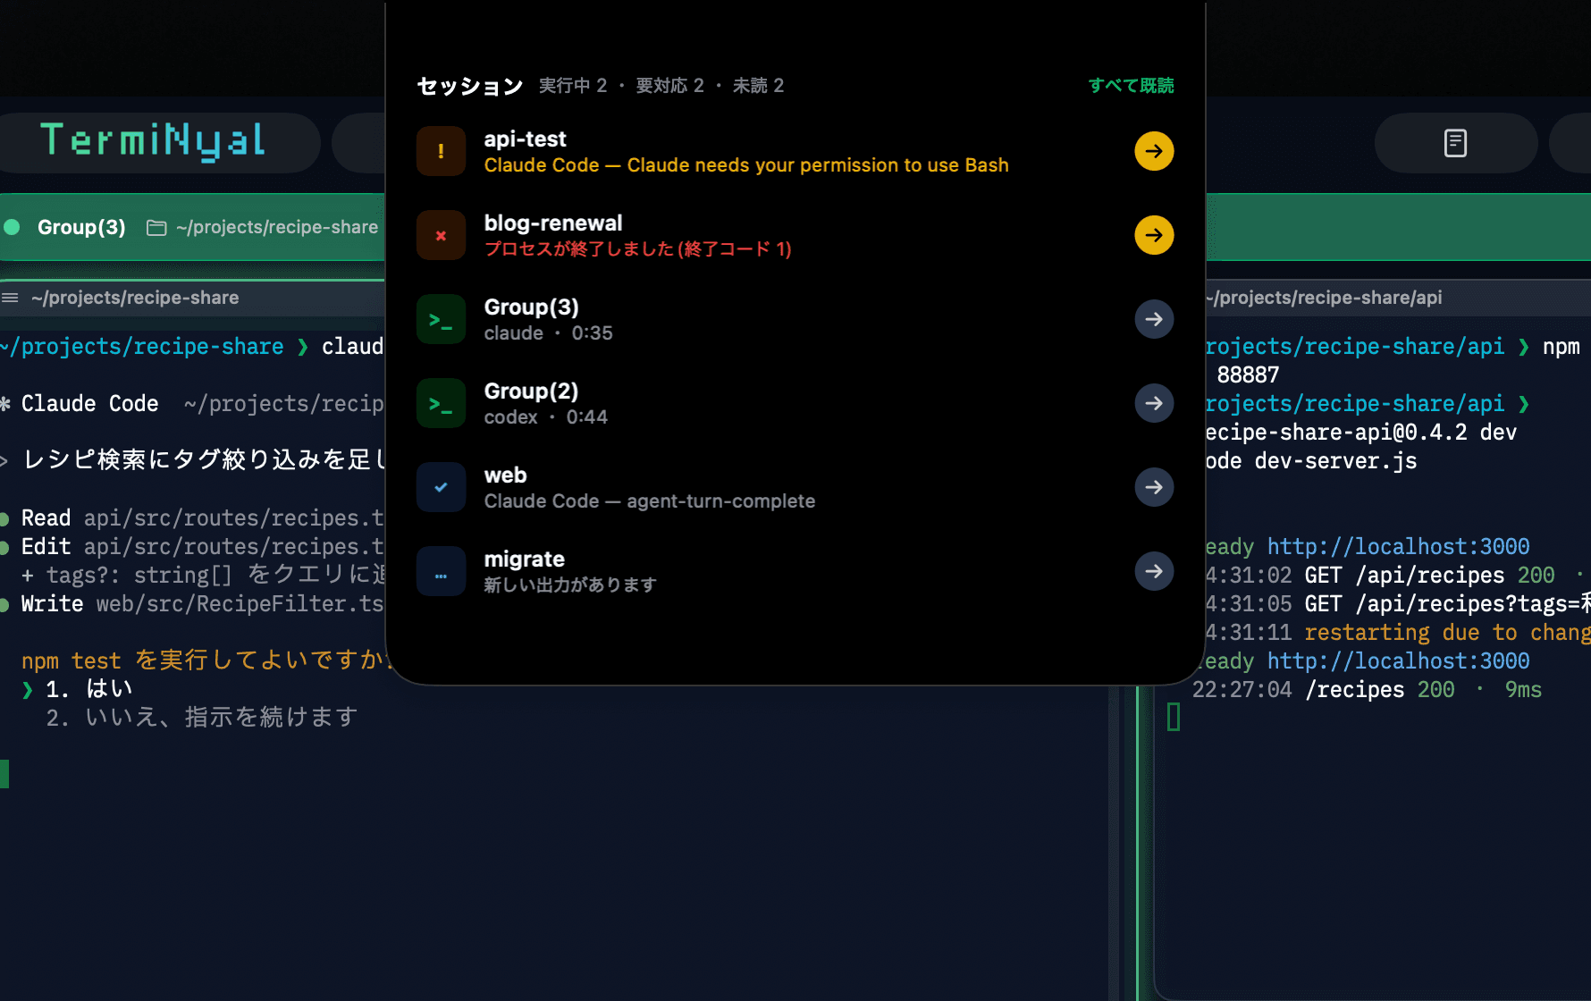Image resolution: width=1591 pixels, height=1001 pixels.
Task: Open the pane menu icon for ~/projects/recipe-share
Action: [x=10, y=298]
